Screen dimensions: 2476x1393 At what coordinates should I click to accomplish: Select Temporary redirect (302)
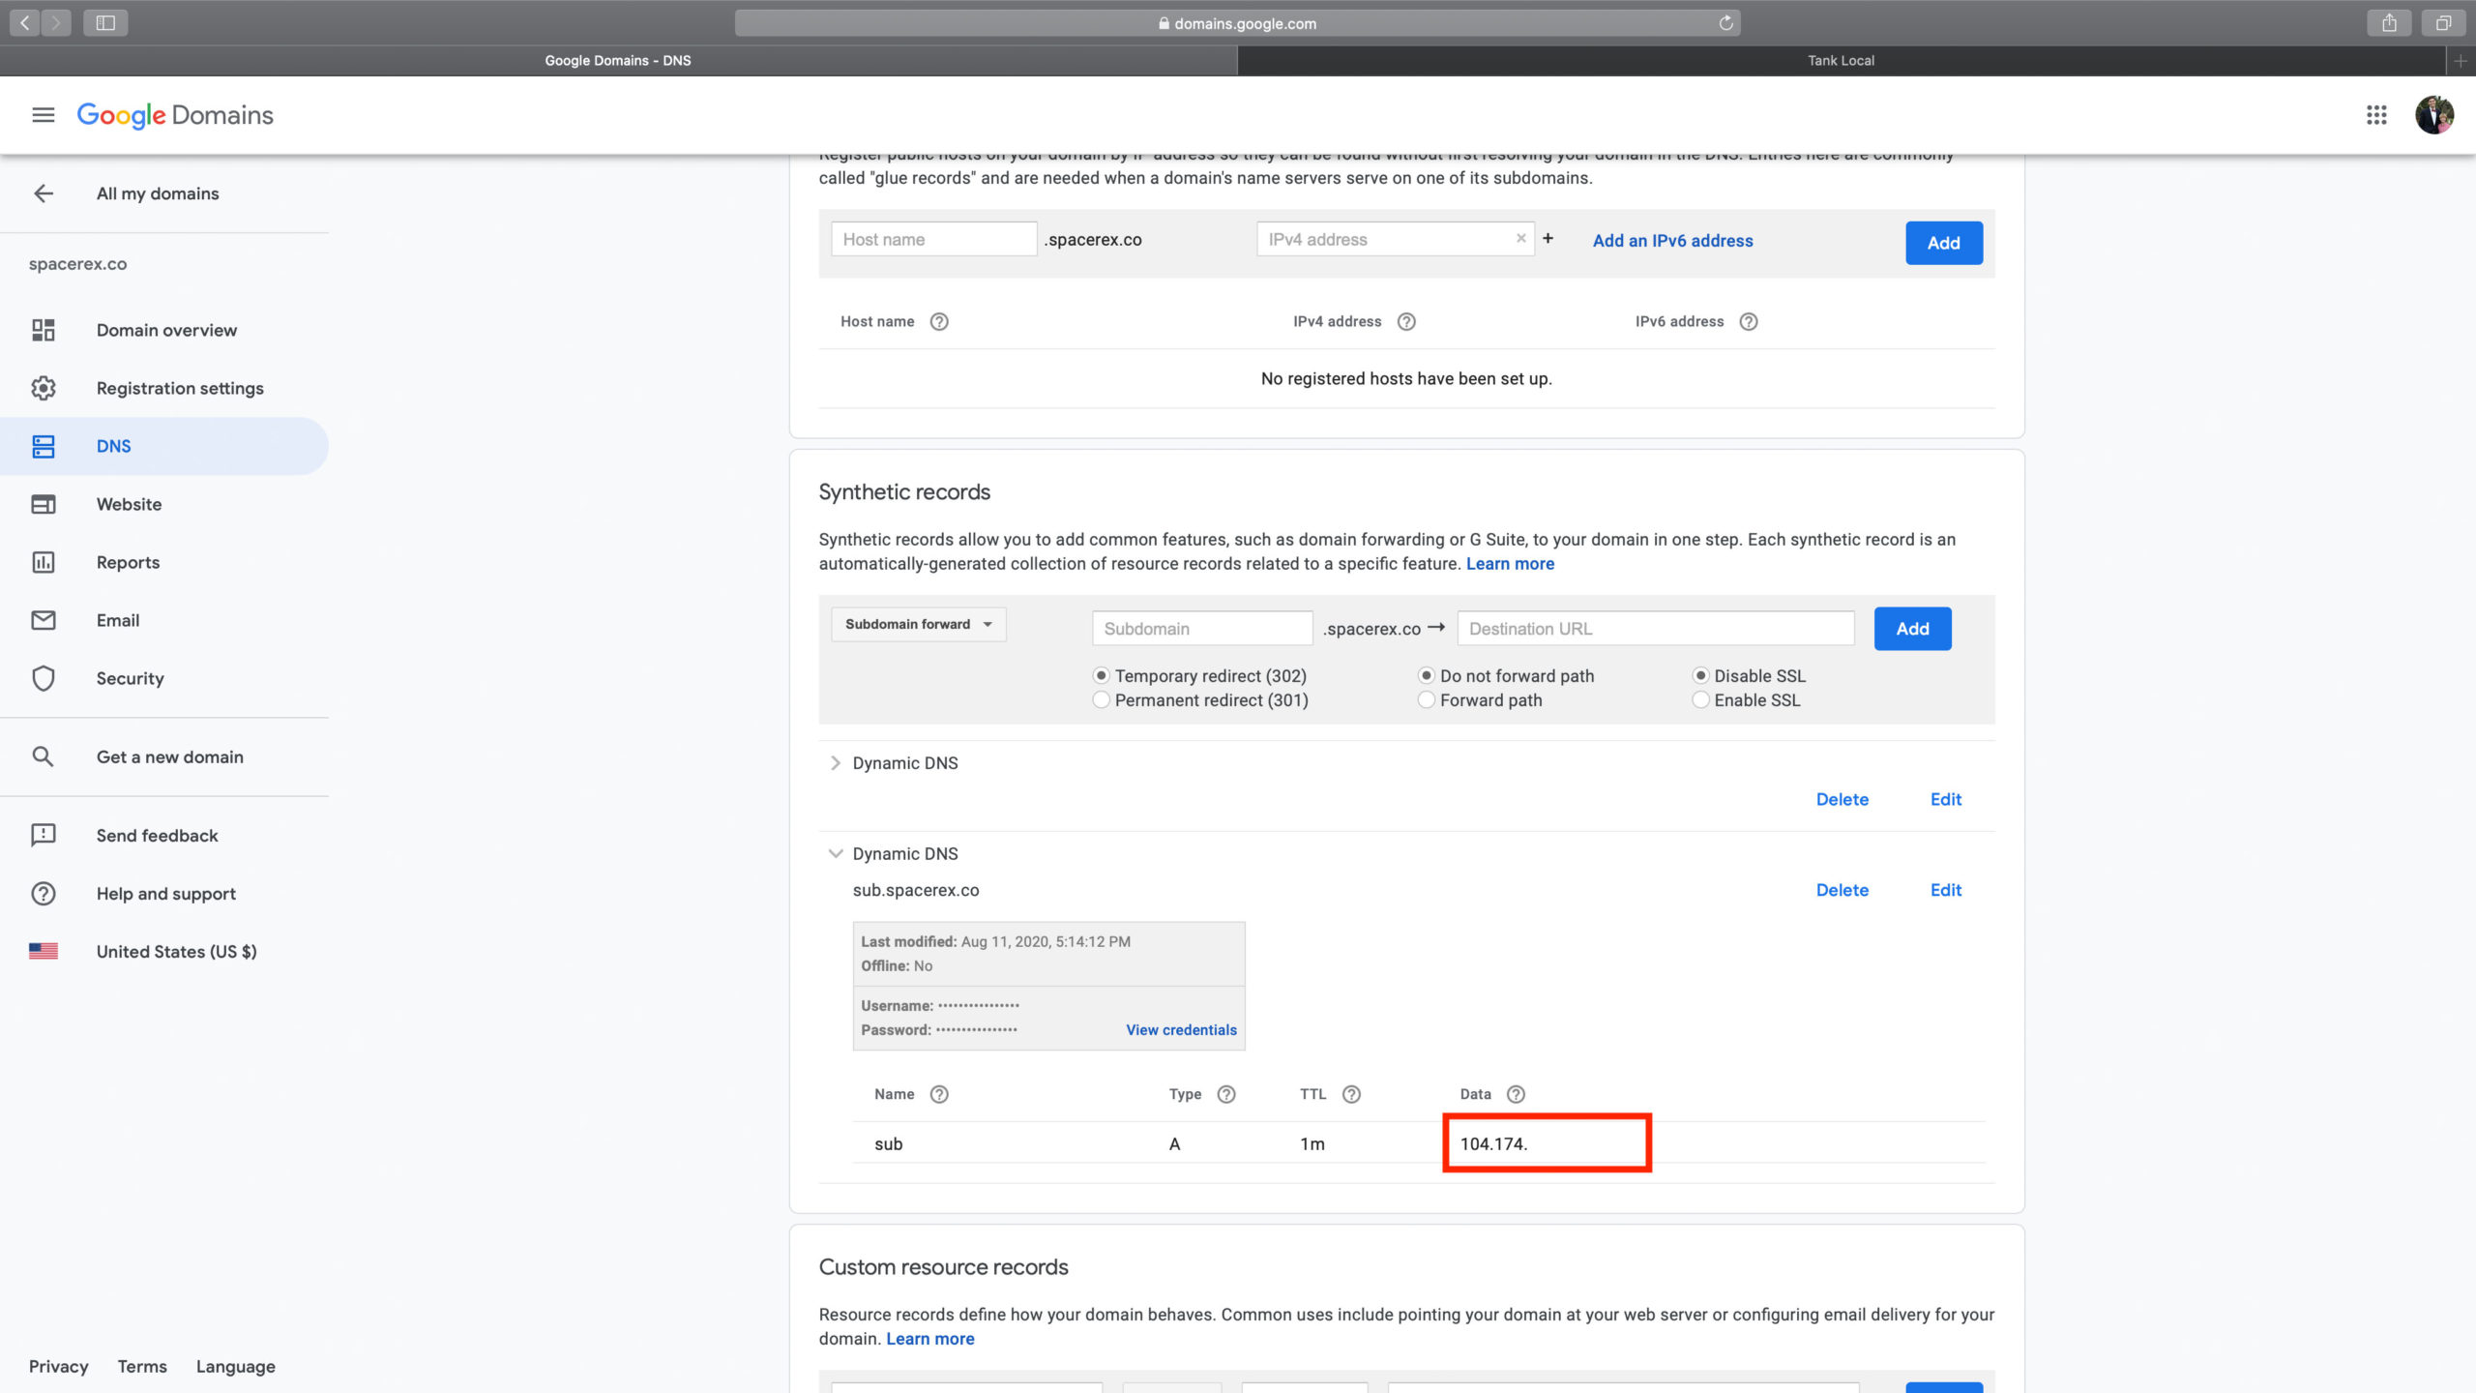coord(1101,675)
